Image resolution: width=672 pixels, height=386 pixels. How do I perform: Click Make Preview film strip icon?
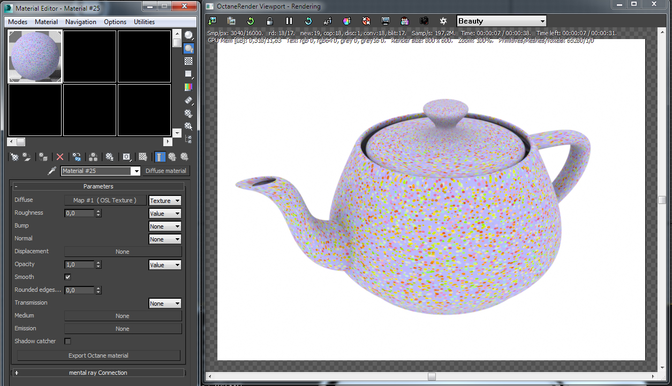click(188, 100)
